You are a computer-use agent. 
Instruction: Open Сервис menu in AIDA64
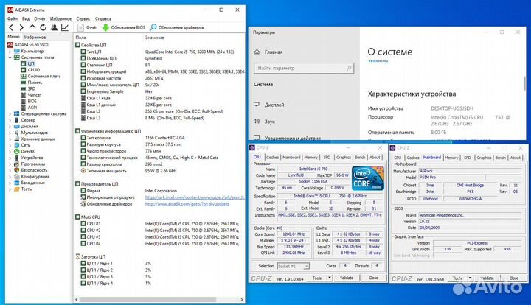click(x=83, y=18)
